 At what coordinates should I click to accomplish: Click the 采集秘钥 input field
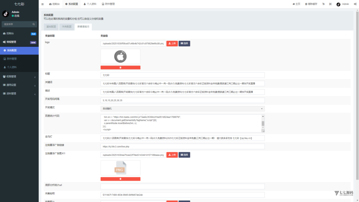(182, 195)
